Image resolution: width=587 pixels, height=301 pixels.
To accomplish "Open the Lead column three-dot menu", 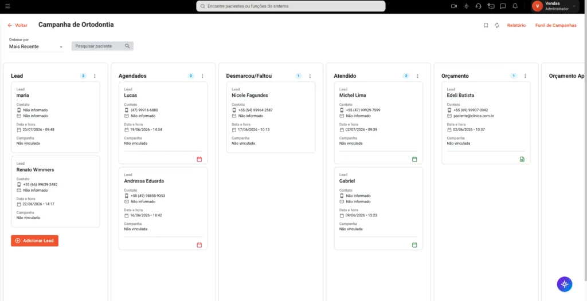I will [95, 76].
